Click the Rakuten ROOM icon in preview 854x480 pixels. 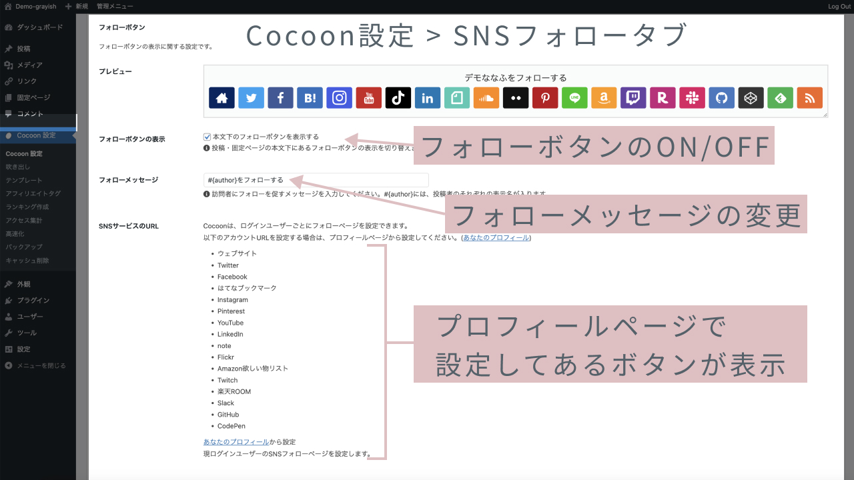point(663,98)
